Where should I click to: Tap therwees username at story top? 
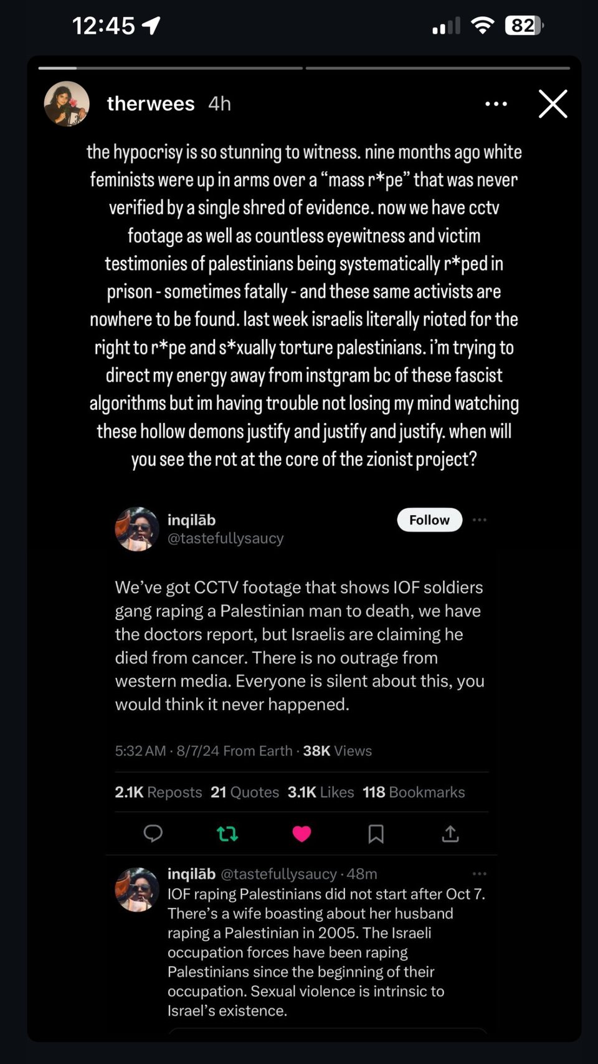pyautogui.click(x=151, y=104)
